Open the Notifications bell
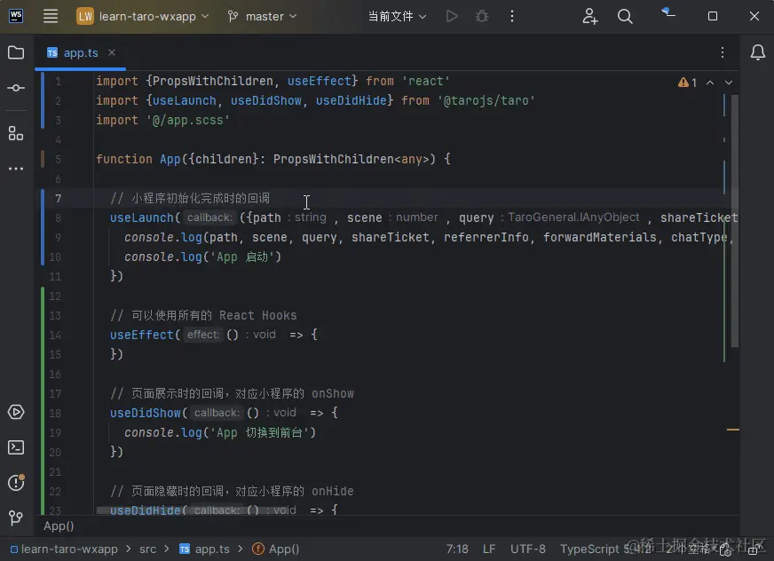Image resolution: width=774 pixels, height=561 pixels. (x=758, y=52)
